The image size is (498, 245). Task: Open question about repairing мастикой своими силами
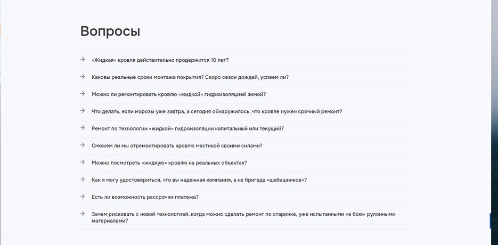177,146
